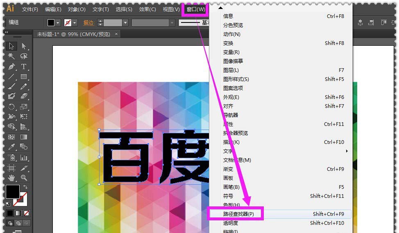Choose the Rectangle tool
Viewport: 399px width, 233px height.
click(24, 76)
